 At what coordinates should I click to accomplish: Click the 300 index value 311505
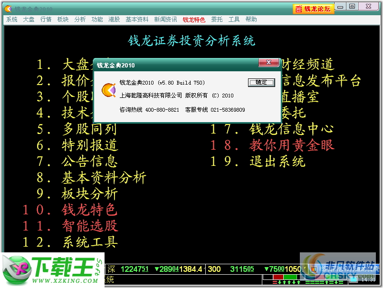pyautogui.click(x=242, y=269)
